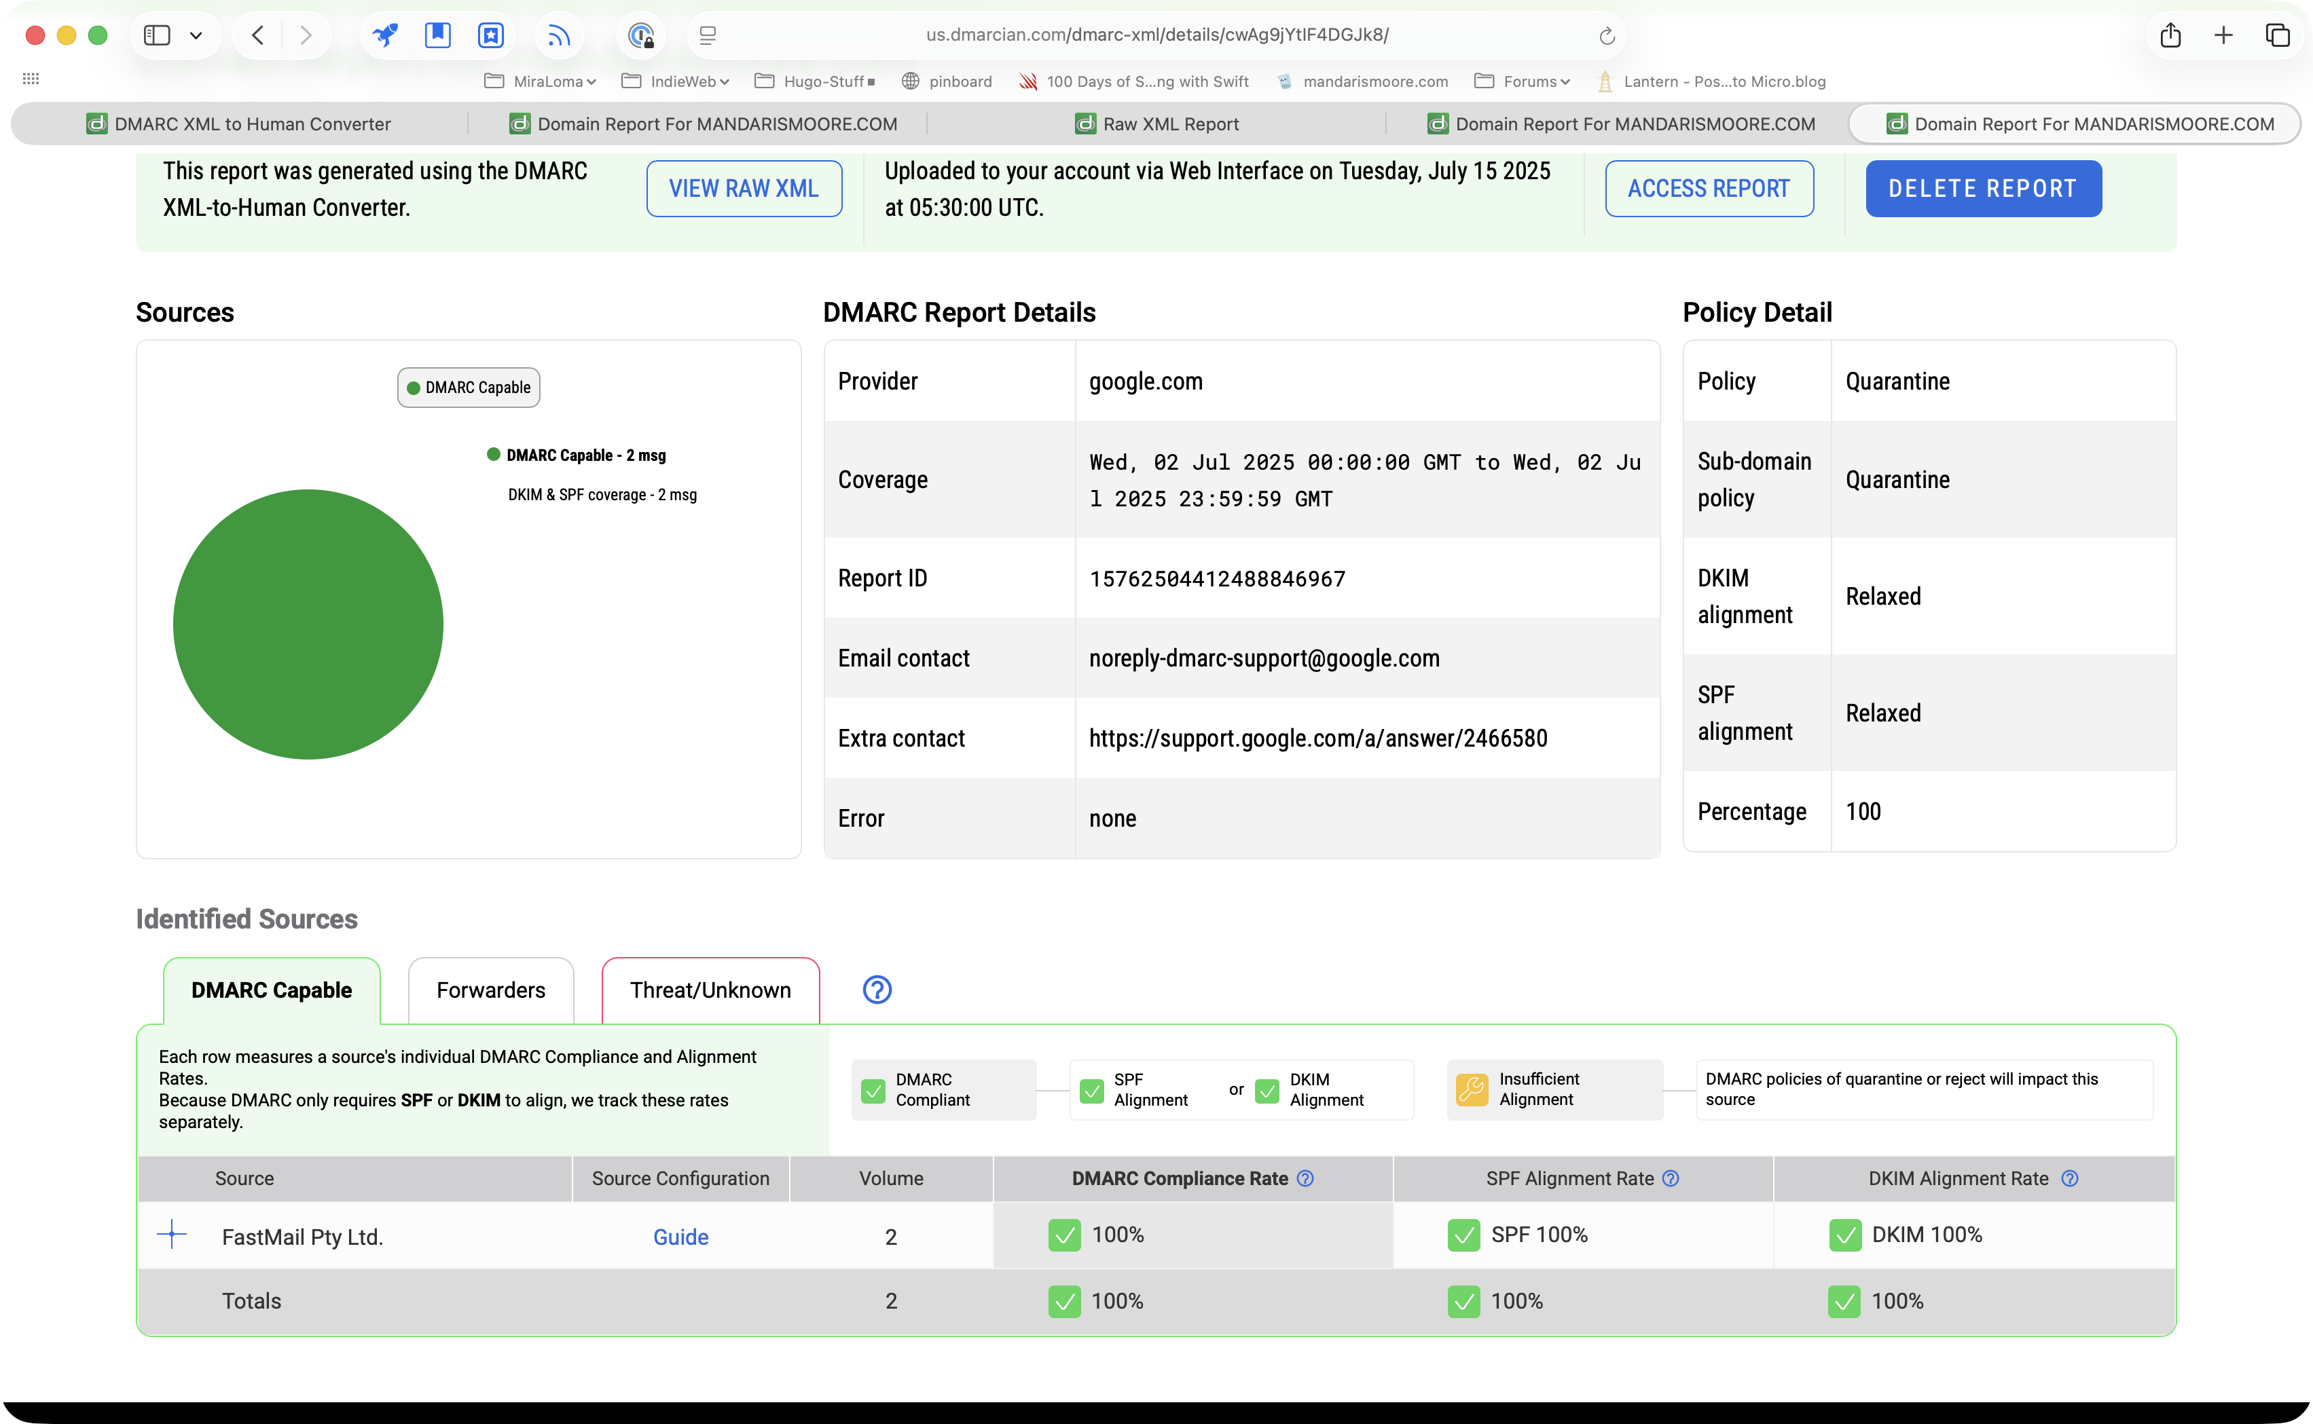Click the Totals SPF alignment checkmark
The image size is (2313, 1424).
[x=1464, y=1302]
